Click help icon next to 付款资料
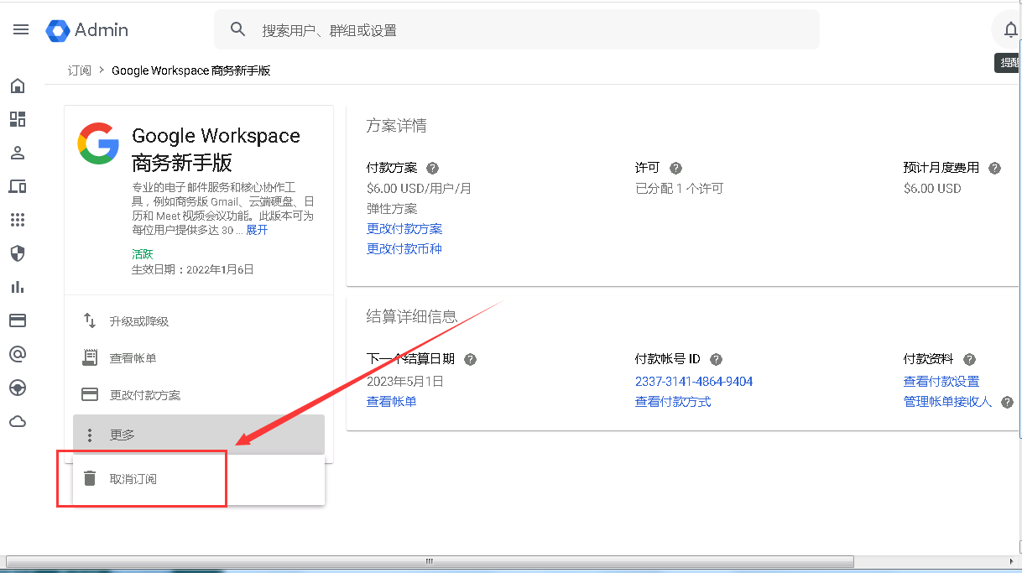 (x=970, y=359)
